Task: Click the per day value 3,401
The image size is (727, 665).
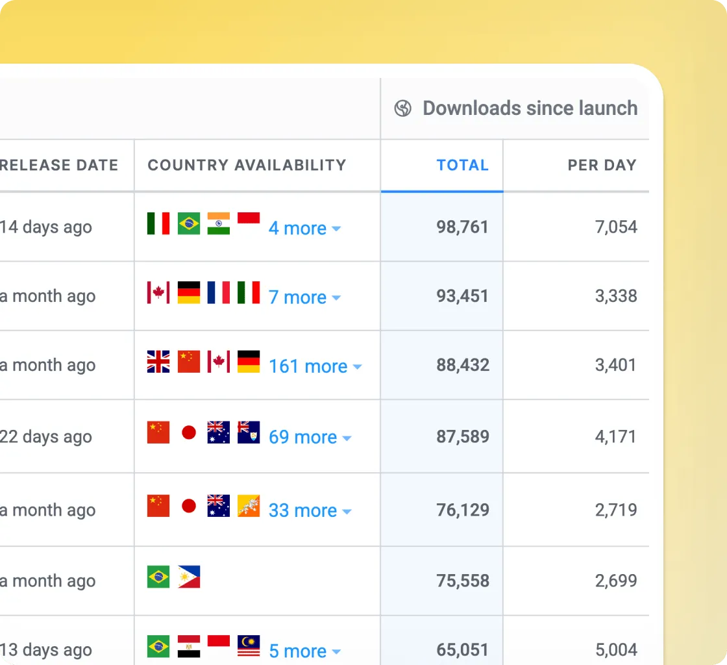Action: (616, 366)
